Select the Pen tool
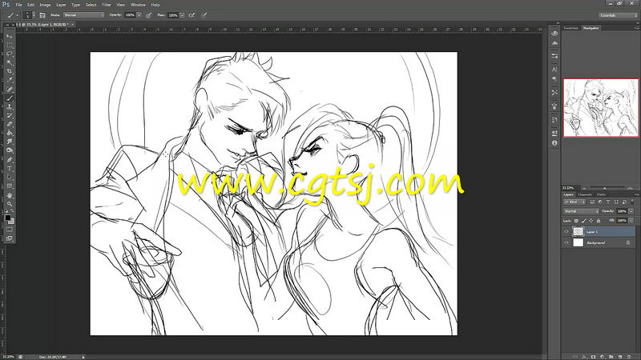This screenshot has height=360, width=641. pyautogui.click(x=10, y=159)
